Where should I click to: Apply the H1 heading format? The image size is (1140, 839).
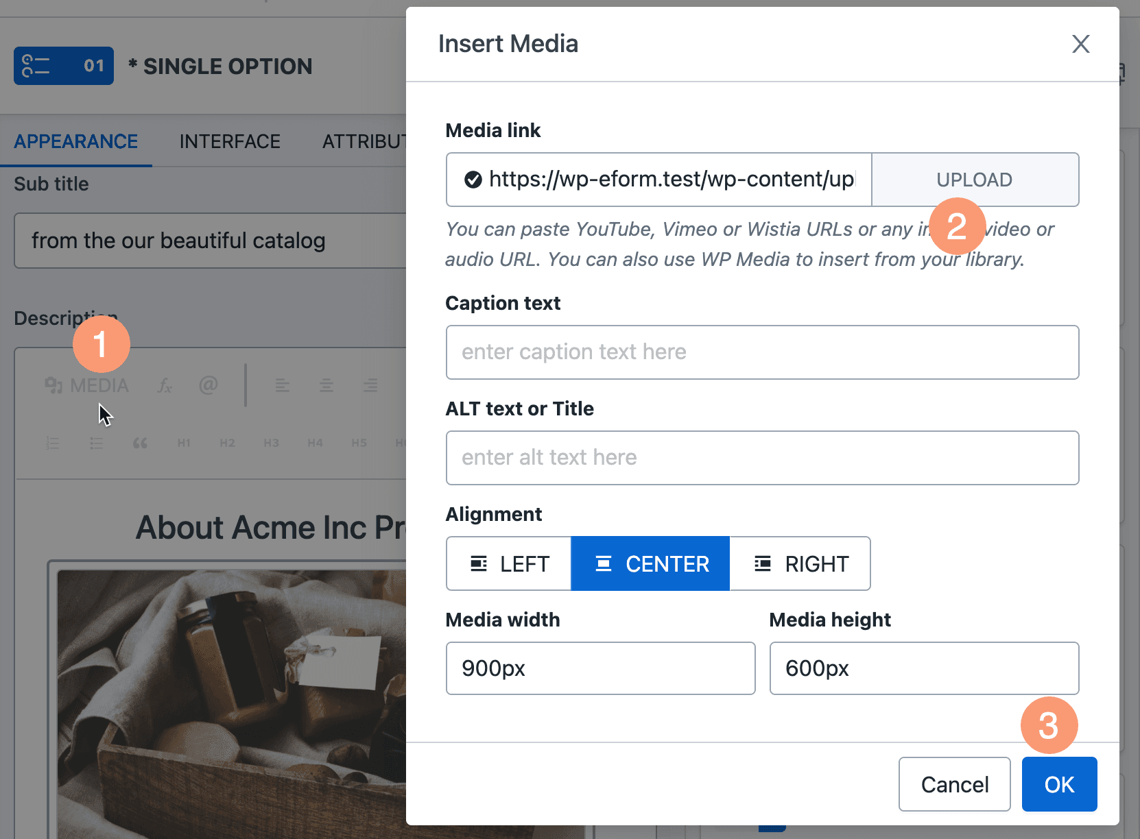pos(184,443)
